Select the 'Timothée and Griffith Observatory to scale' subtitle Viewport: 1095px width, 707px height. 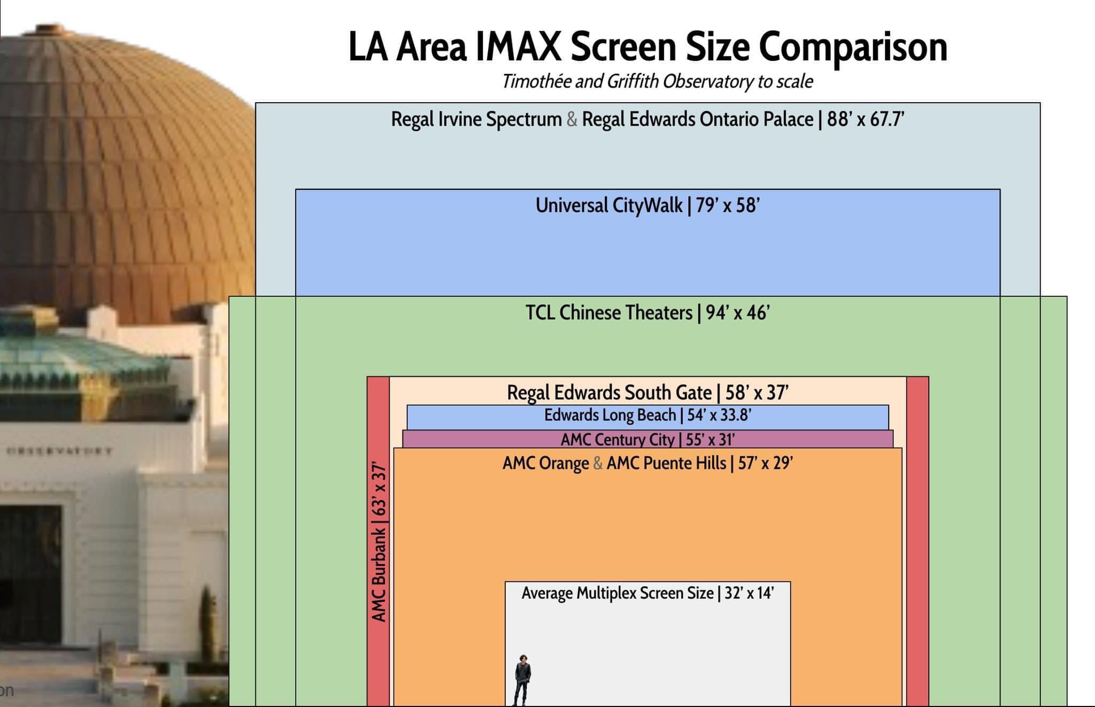click(x=657, y=82)
